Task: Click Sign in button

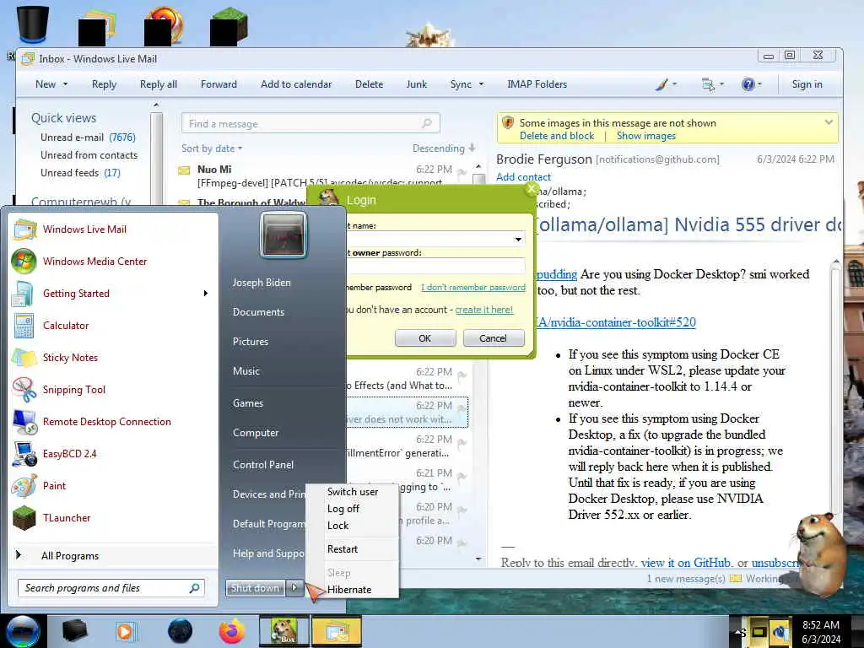Action: [807, 84]
